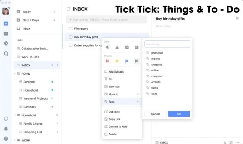Delete the task from context menu
This screenshot has width=243, height=144.
[x=121, y=134]
